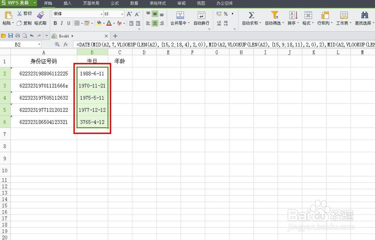Viewport: 375px width, 240px height.
Task: Add a new document tab with plus
Action: tap(115, 36)
